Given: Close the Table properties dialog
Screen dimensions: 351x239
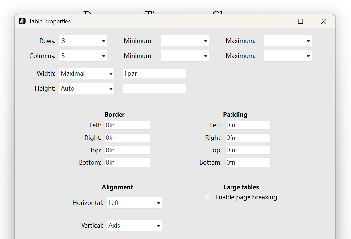Looking at the screenshot, I should pyautogui.click(x=323, y=21).
